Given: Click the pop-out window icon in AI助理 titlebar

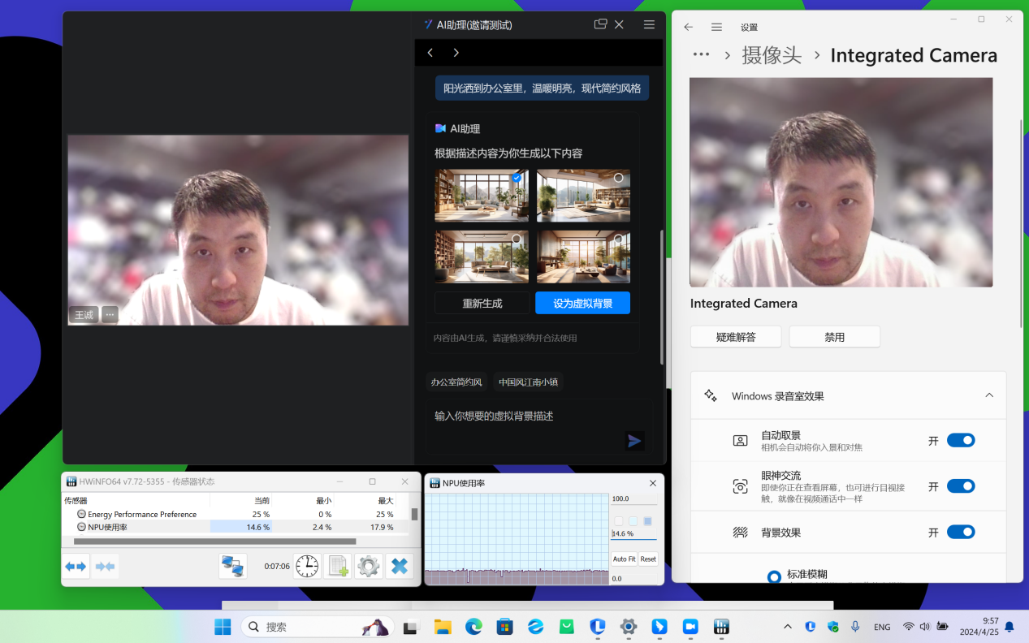Looking at the screenshot, I should (599, 24).
